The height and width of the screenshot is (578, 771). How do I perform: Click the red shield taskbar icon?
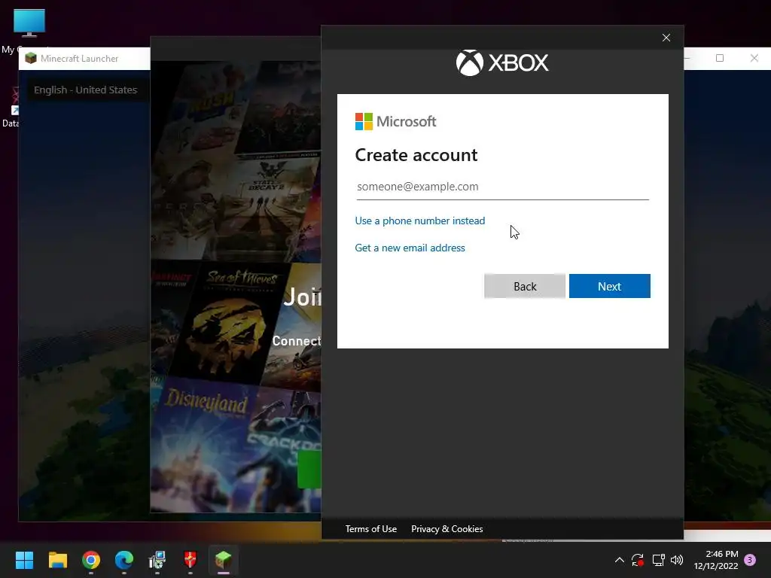[x=190, y=560]
